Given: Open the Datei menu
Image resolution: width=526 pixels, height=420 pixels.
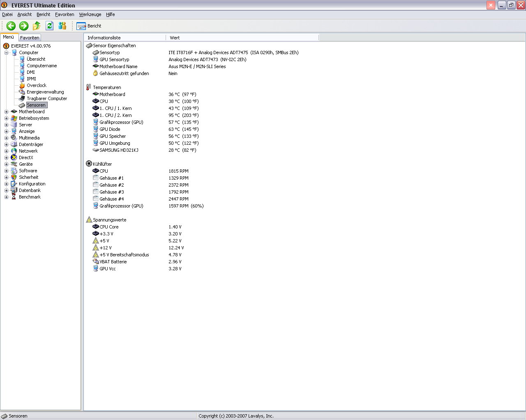Looking at the screenshot, I should point(7,14).
